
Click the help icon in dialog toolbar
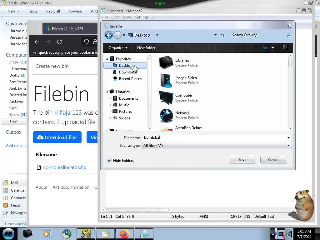285,48
